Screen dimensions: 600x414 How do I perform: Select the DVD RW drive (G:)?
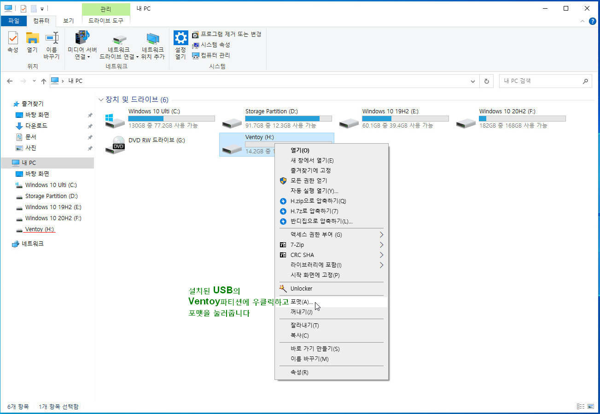coord(159,145)
